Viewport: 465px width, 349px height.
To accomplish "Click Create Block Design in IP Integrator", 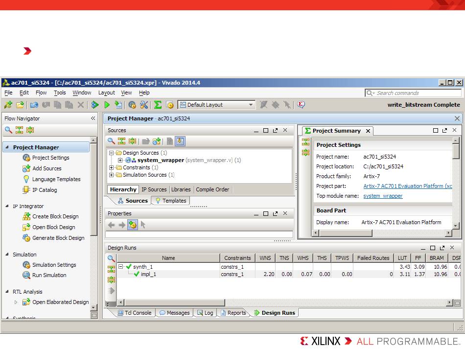I will 55,216.
